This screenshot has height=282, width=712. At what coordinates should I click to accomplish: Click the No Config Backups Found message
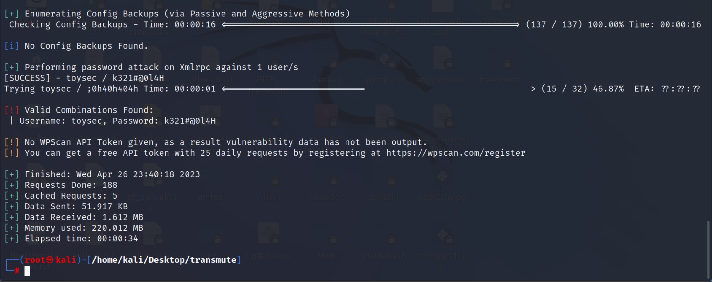point(86,46)
